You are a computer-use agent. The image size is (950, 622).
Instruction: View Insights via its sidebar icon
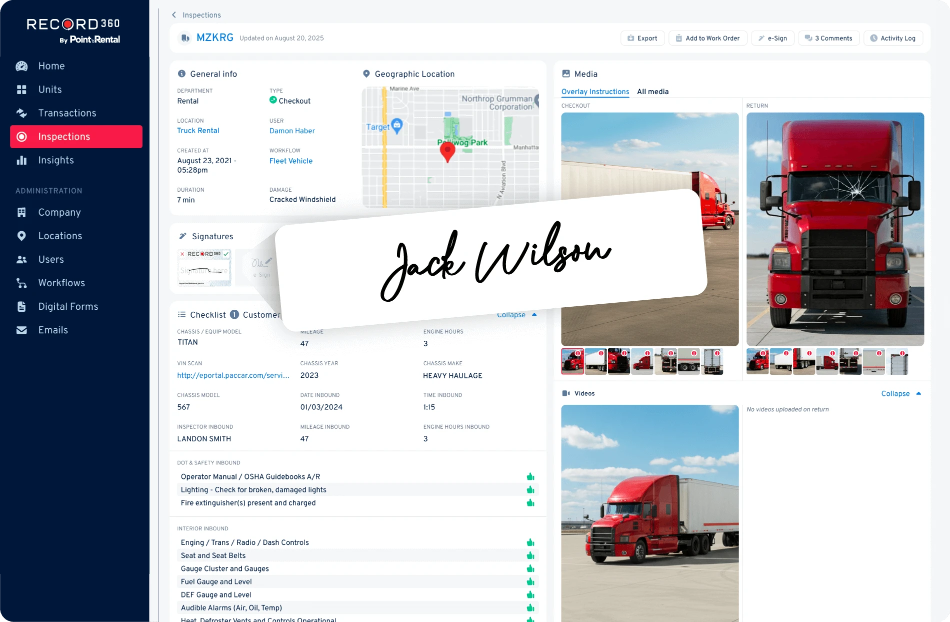55,160
